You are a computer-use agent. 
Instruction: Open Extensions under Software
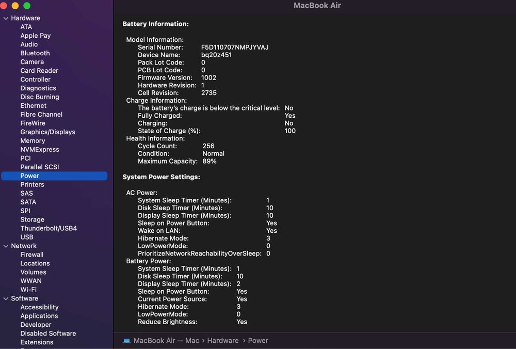37,342
